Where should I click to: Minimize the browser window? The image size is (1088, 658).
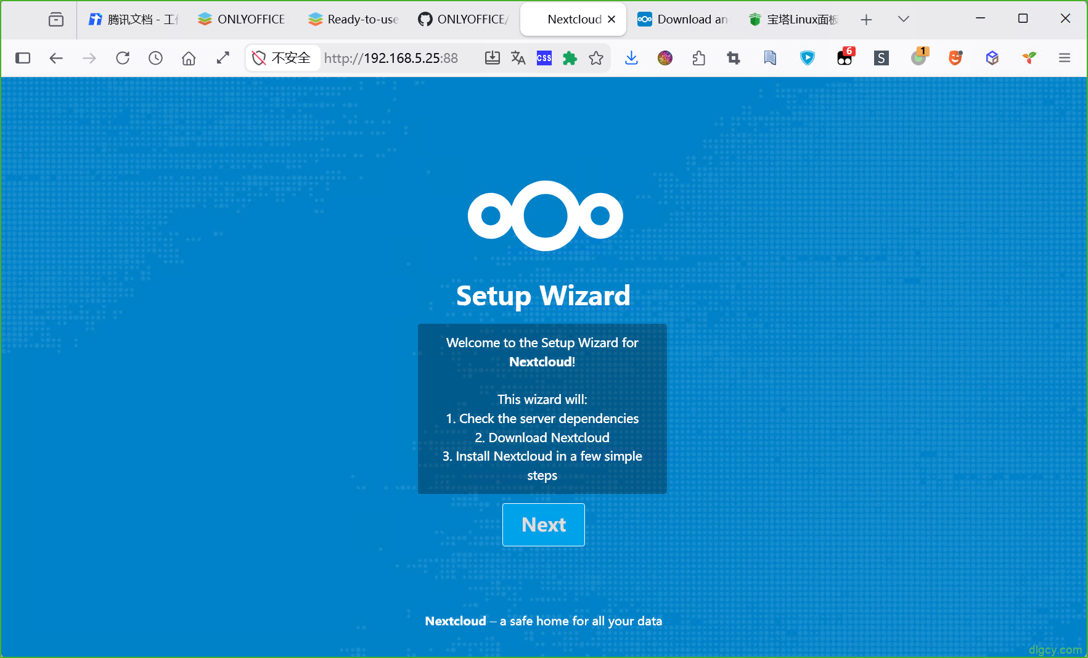pos(981,19)
